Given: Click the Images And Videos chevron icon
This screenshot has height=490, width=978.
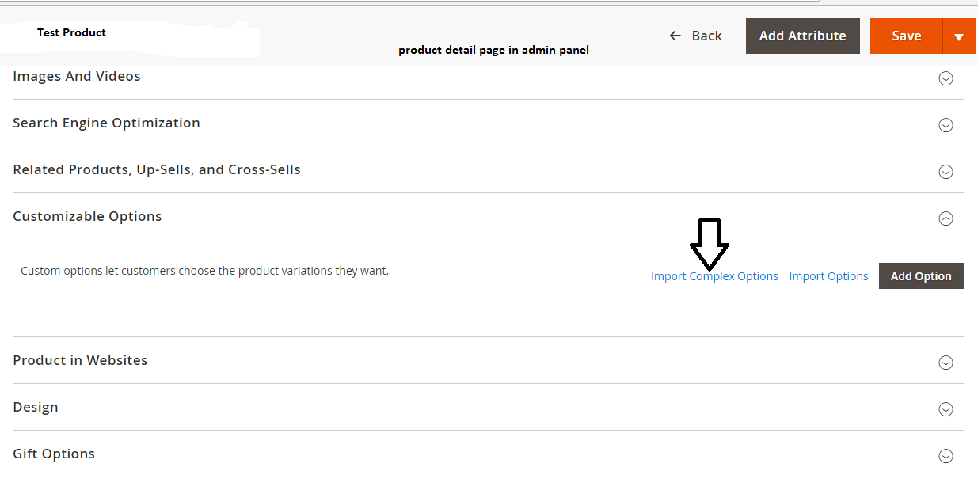Looking at the screenshot, I should tap(946, 78).
